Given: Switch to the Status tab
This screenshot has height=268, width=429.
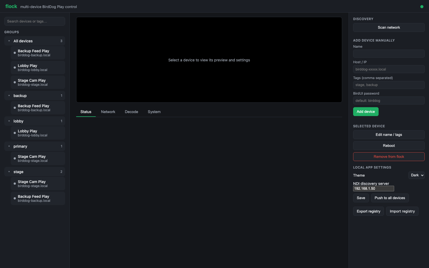Looking at the screenshot, I should (86, 112).
